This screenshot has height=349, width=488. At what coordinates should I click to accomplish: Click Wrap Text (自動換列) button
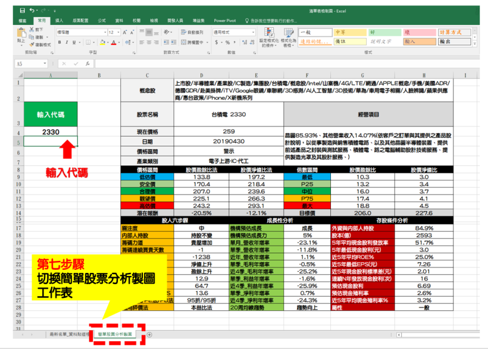[192, 32]
